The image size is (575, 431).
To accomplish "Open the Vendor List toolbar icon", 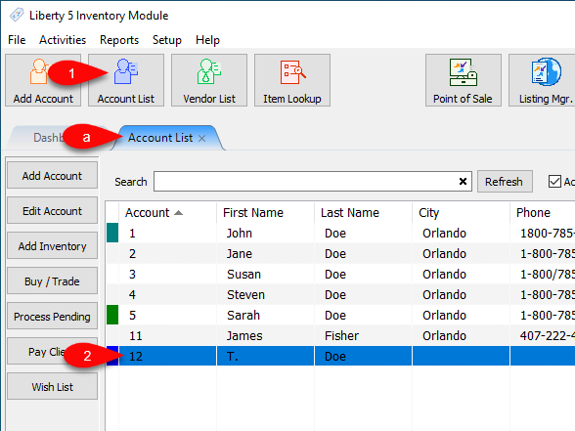I will pyautogui.click(x=209, y=80).
